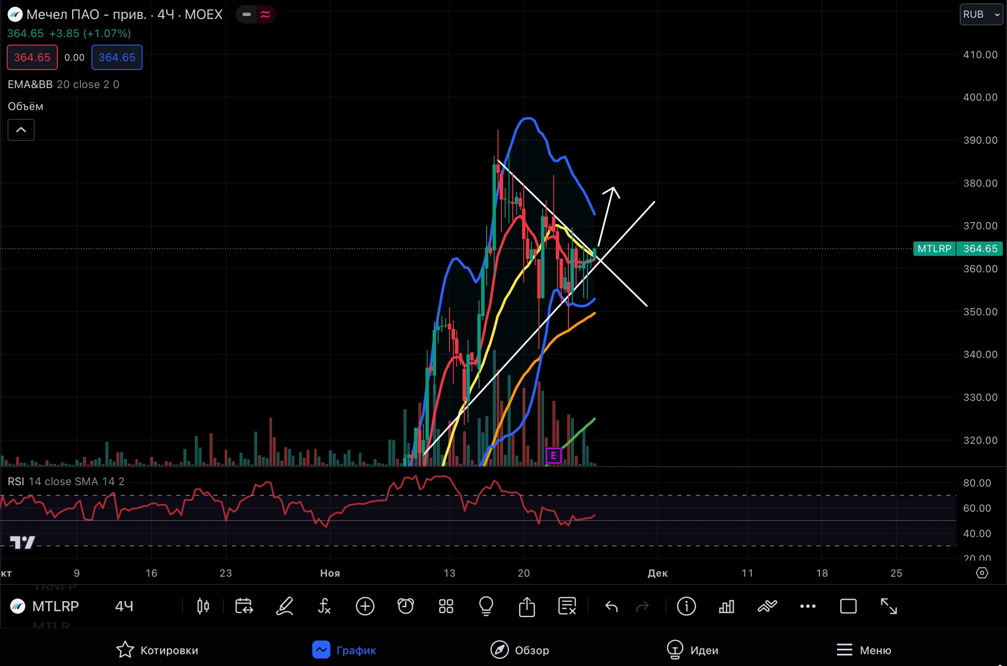Select the rectangle screen layout icon
1007x666 pixels.
click(x=848, y=606)
